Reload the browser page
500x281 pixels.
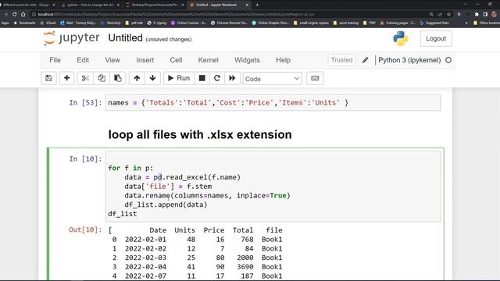(14, 14)
